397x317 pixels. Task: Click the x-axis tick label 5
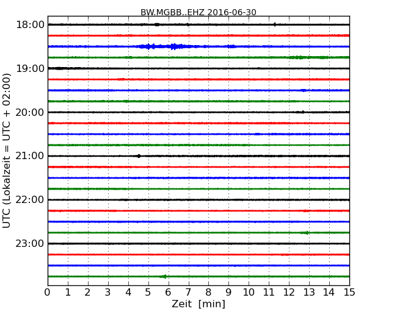[148, 293]
